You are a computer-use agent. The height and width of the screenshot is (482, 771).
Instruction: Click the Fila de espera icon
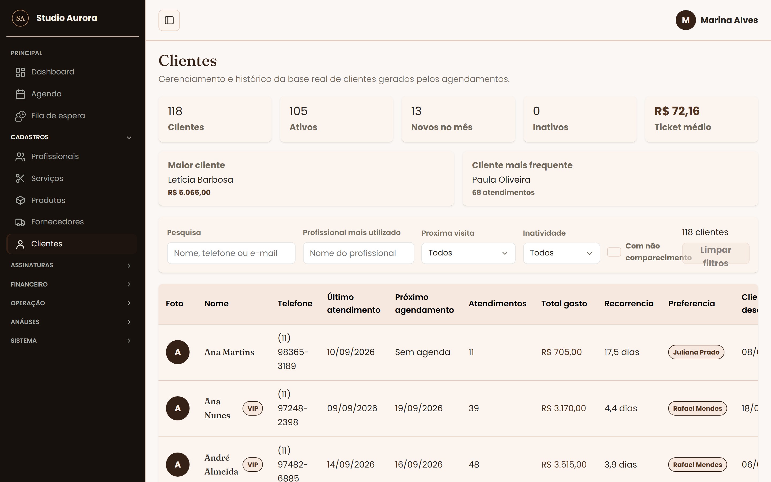pos(20,116)
